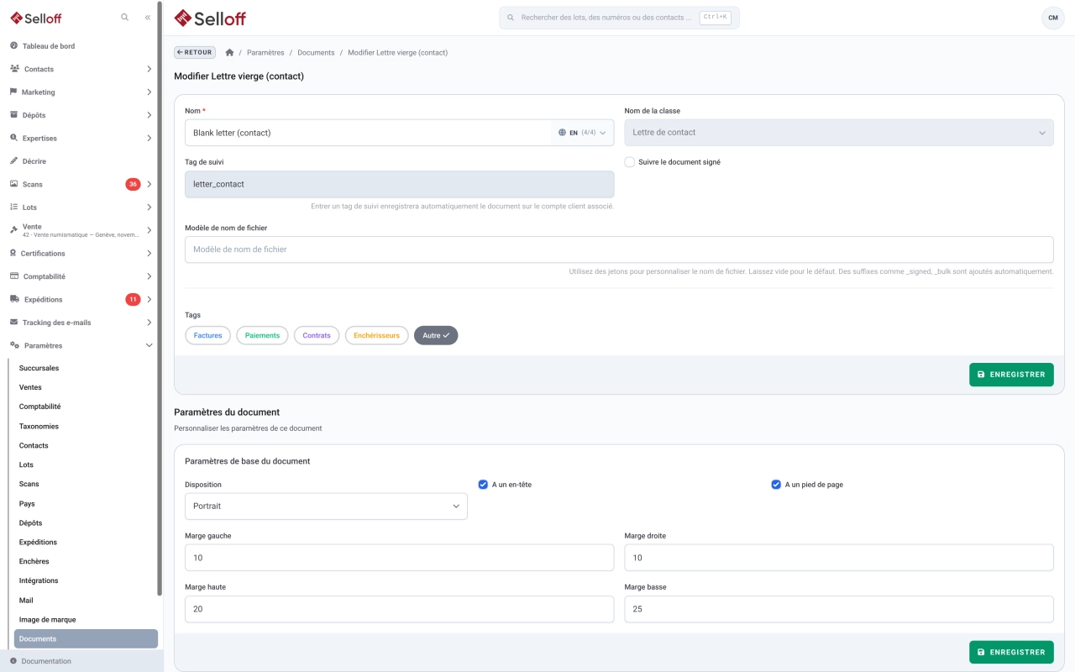Click the Modèle de nom de fichier field

[619, 249]
